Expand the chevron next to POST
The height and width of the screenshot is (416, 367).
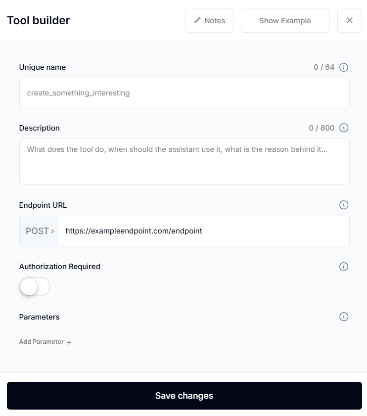click(x=52, y=231)
